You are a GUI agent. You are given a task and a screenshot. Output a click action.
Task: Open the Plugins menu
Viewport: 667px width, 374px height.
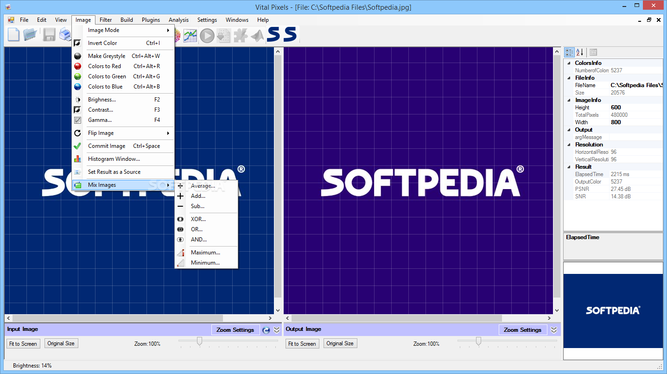point(151,20)
